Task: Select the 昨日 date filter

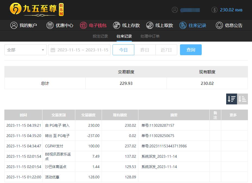Action: click(145, 50)
